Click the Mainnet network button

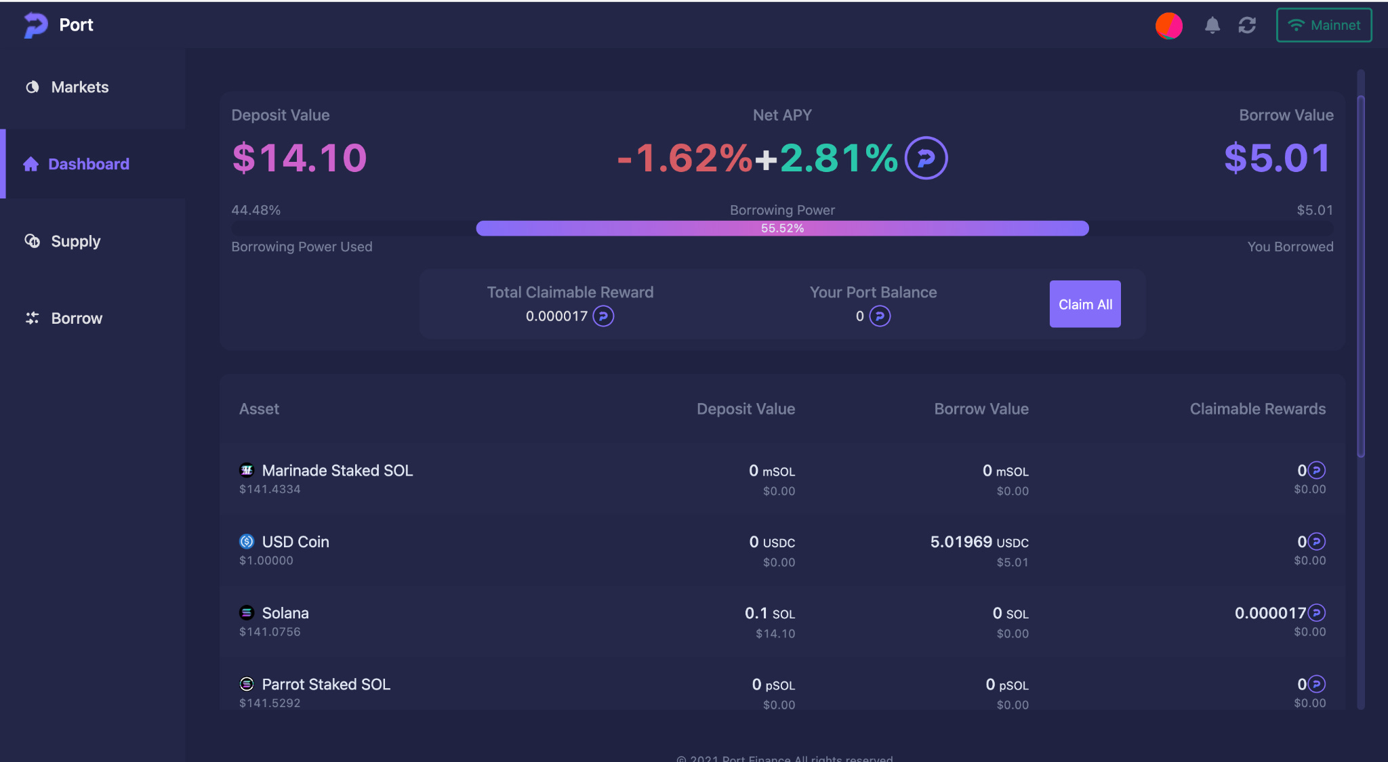(1324, 25)
